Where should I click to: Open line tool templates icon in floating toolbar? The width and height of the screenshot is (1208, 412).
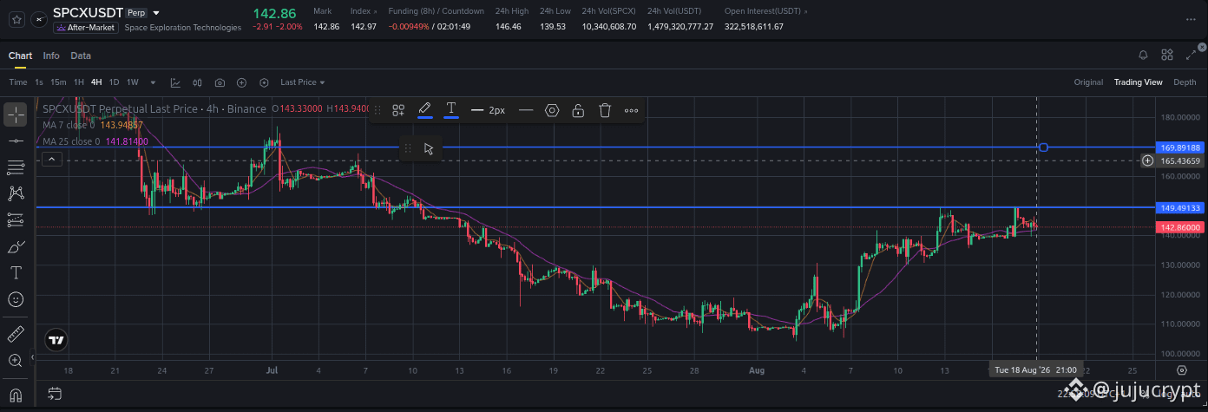point(398,110)
